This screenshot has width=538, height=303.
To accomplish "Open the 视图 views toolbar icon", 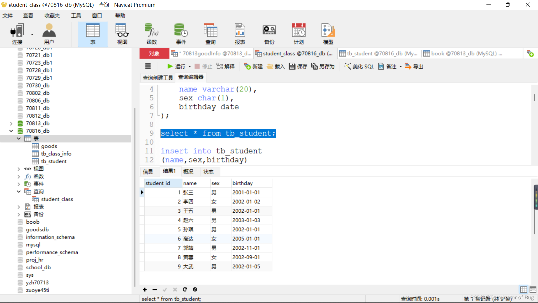I will pyautogui.click(x=122, y=34).
